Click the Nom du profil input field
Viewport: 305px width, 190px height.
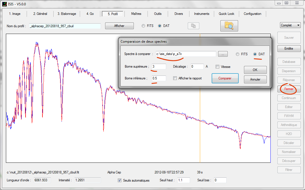pyautogui.click(x=65, y=26)
